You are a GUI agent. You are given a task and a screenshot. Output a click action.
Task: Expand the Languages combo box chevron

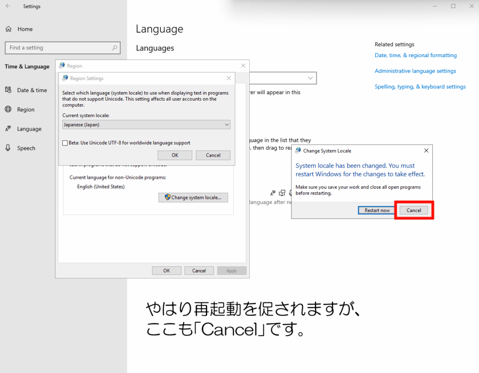(311, 78)
